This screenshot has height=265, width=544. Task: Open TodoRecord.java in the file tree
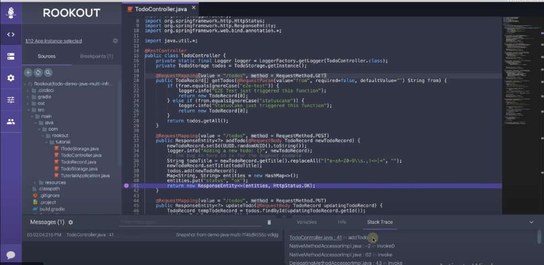click(78, 162)
